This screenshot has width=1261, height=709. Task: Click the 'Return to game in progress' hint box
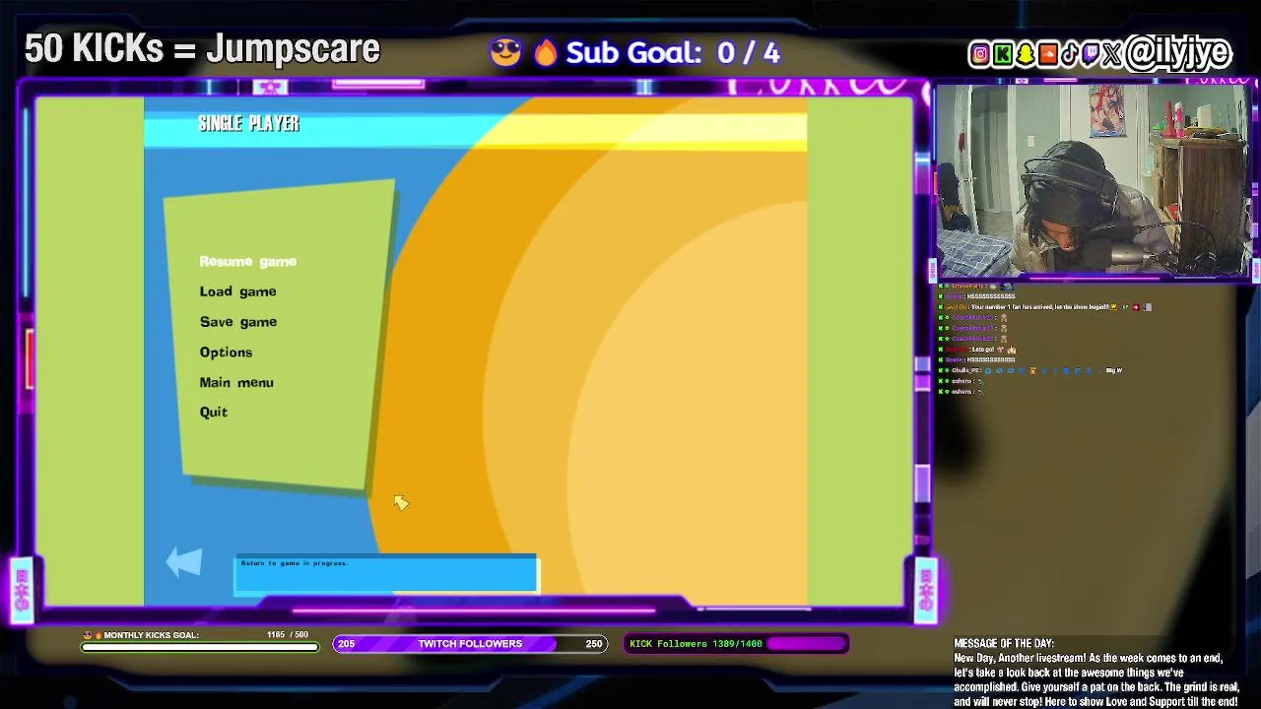[x=386, y=574]
